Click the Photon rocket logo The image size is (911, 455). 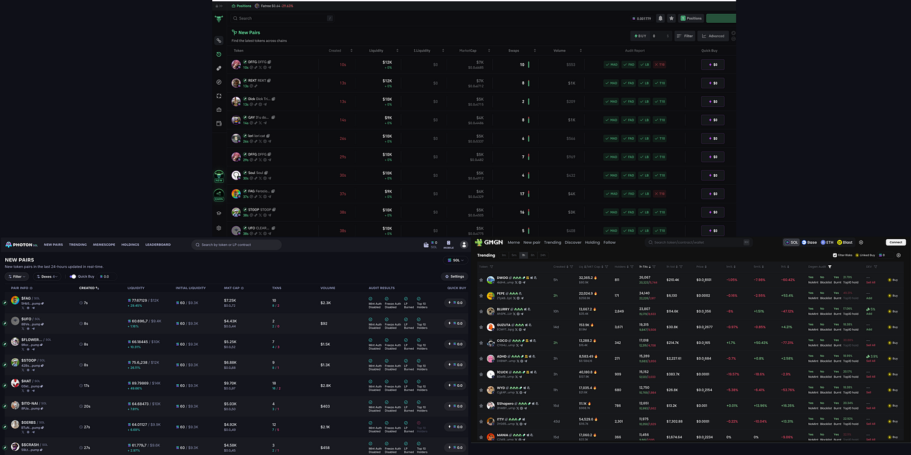click(x=8, y=244)
